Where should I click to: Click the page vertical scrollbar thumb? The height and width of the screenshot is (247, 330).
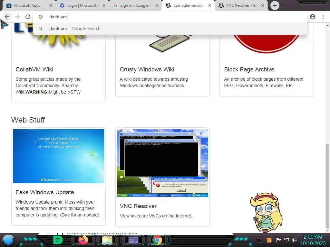327,186
